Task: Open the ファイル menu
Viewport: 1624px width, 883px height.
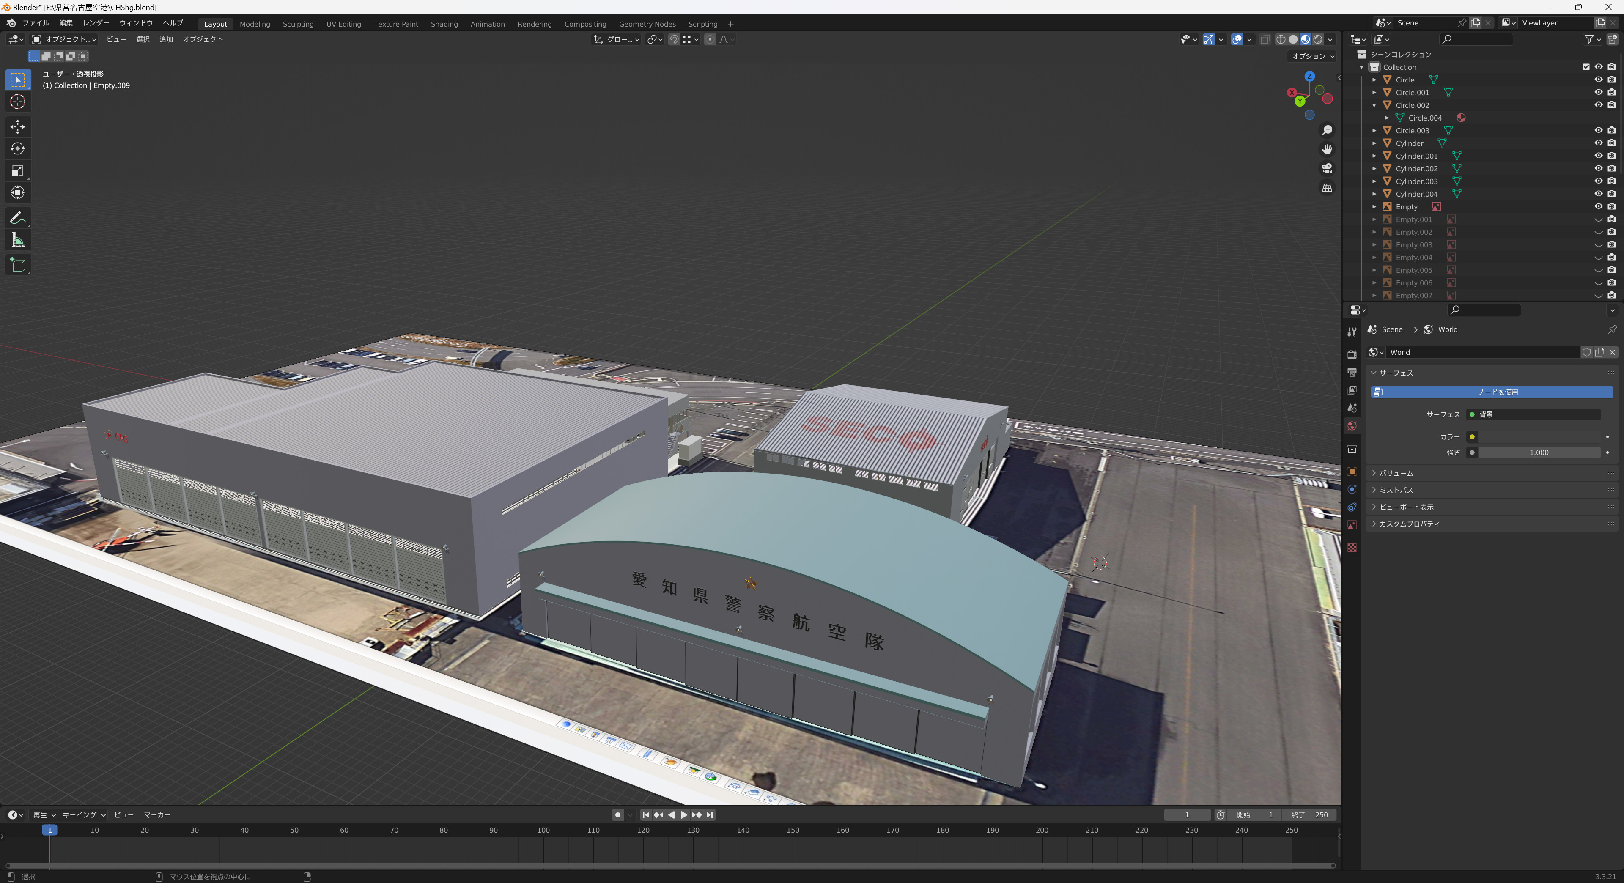Action: (36, 23)
